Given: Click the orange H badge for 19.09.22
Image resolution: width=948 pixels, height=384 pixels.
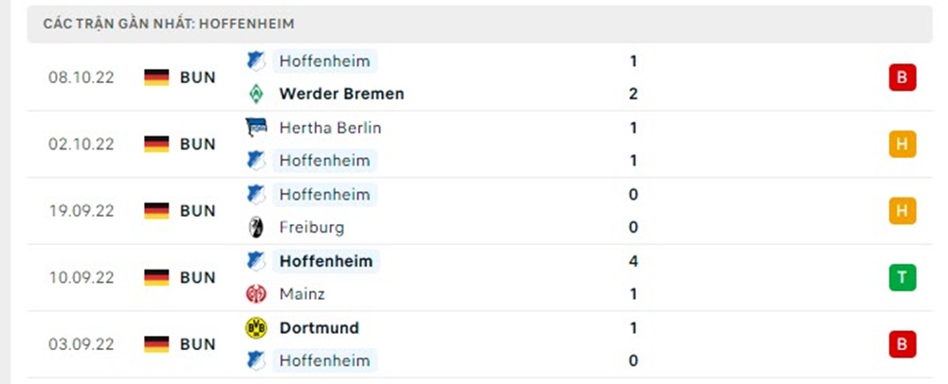Looking at the screenshot, I should click(902, 211).
